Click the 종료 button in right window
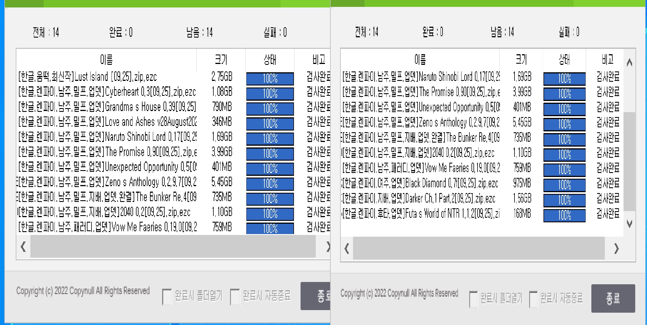Viewport: 647px width, 325px height. pos(613,298)
